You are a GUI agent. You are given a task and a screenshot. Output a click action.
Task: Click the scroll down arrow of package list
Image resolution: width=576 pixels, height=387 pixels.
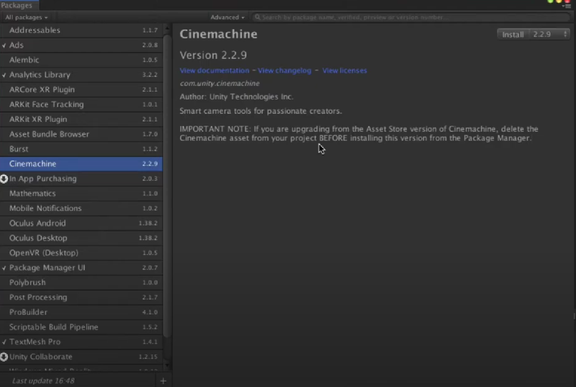point(167,366)
